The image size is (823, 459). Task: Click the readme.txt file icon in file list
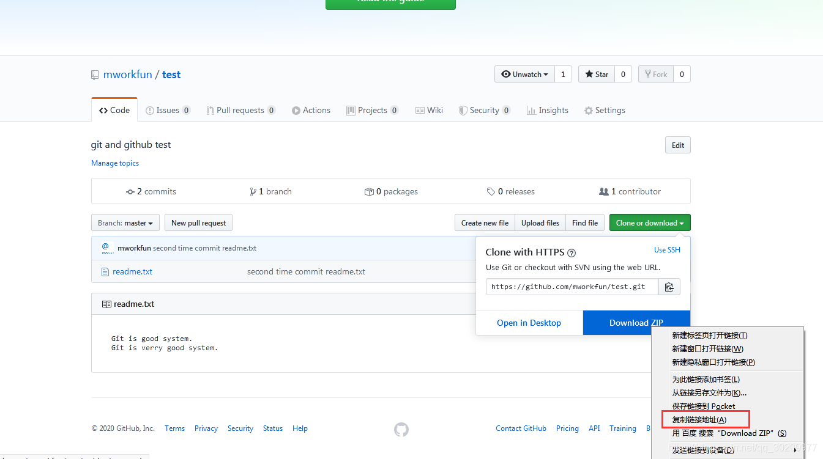point(104,272)
